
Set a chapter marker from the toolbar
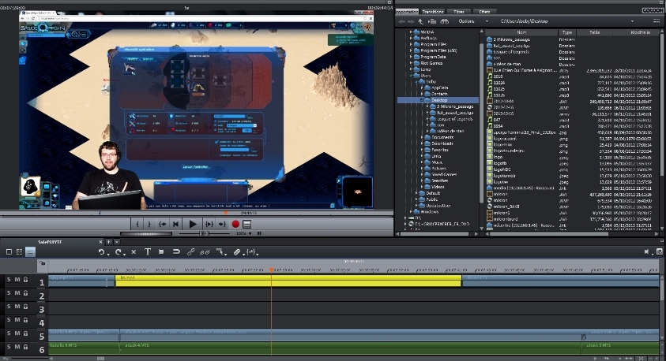point(161,252)
